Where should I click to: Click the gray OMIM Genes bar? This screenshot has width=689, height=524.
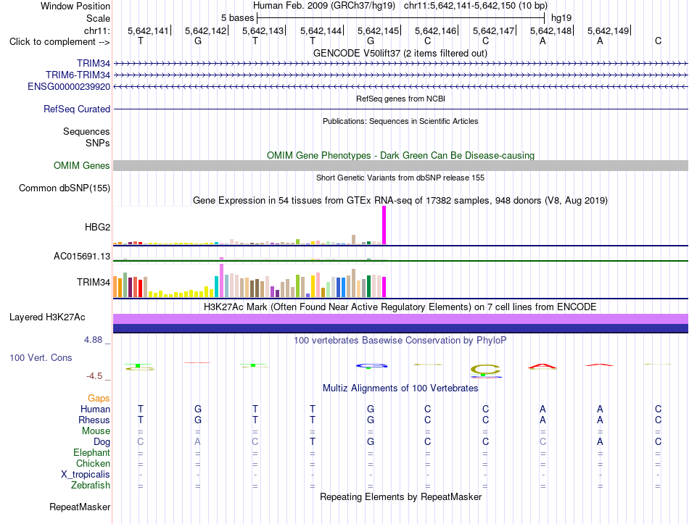click(x=400, y=165)
